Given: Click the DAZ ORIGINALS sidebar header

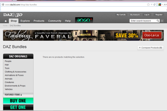Looking at the screenshot, I should (18, 56).
